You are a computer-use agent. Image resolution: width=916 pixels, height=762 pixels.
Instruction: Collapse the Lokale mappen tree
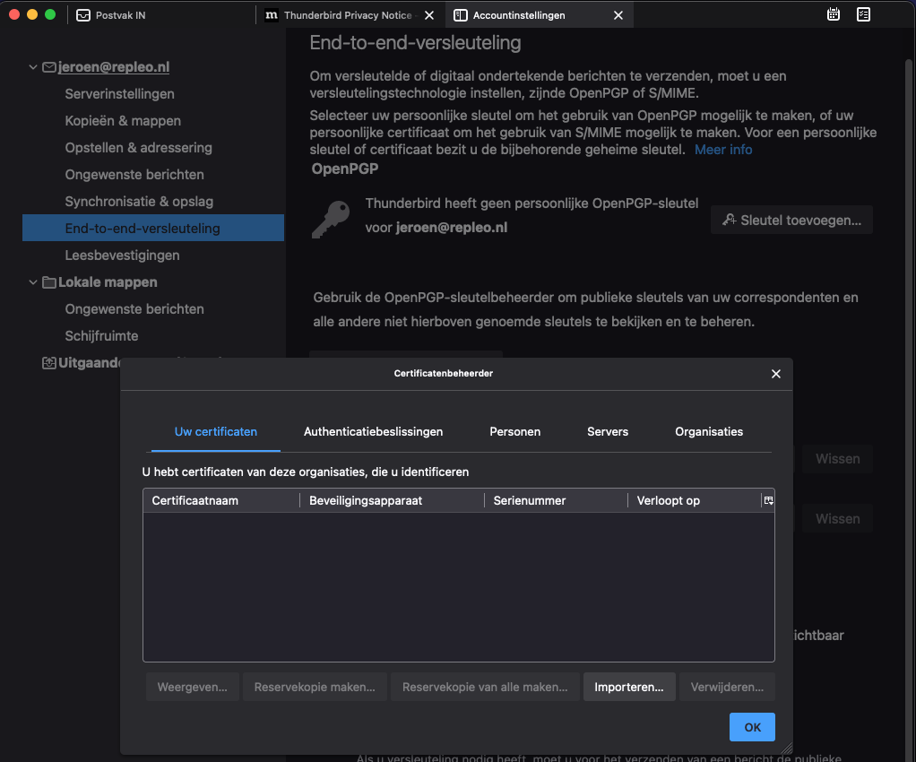pos(33,282)
